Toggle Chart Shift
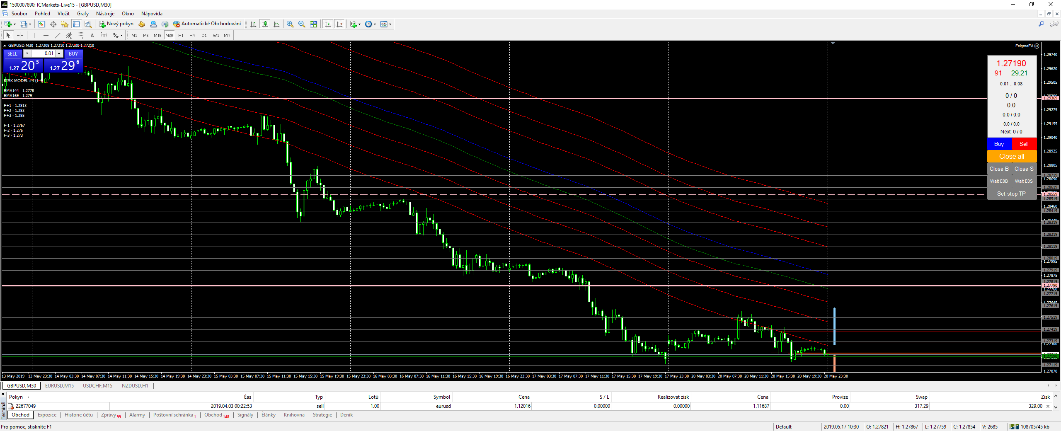This screenshot has height=431, width=1061. [339, 24]
